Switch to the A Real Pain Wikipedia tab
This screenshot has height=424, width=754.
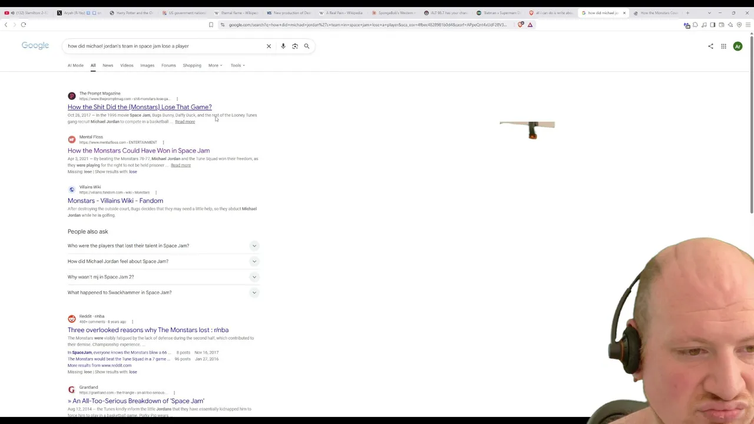340,12
